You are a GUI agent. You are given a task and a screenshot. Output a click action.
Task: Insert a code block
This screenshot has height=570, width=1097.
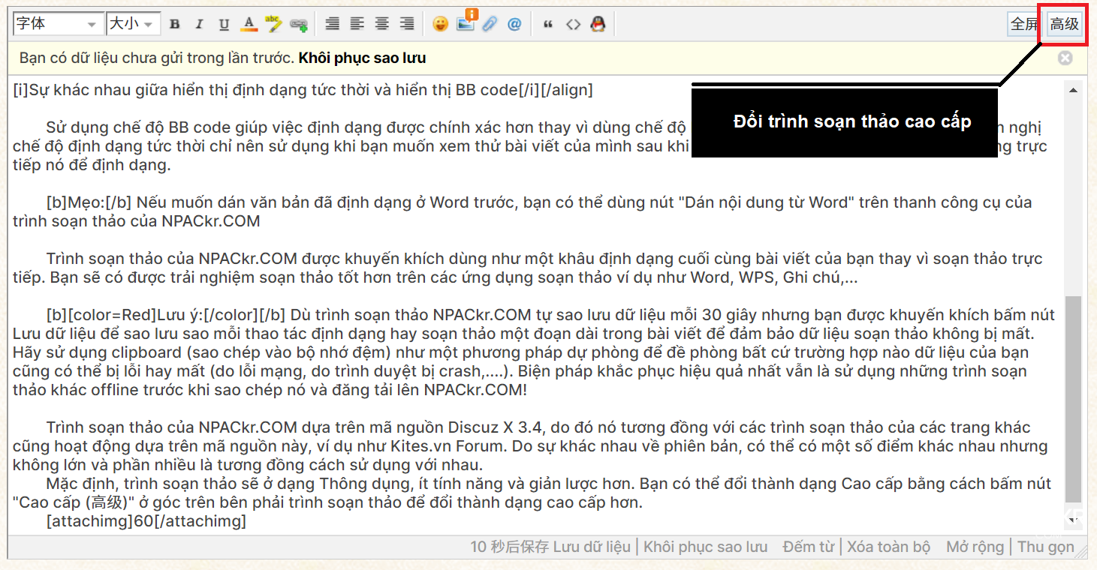coord(573,24)
